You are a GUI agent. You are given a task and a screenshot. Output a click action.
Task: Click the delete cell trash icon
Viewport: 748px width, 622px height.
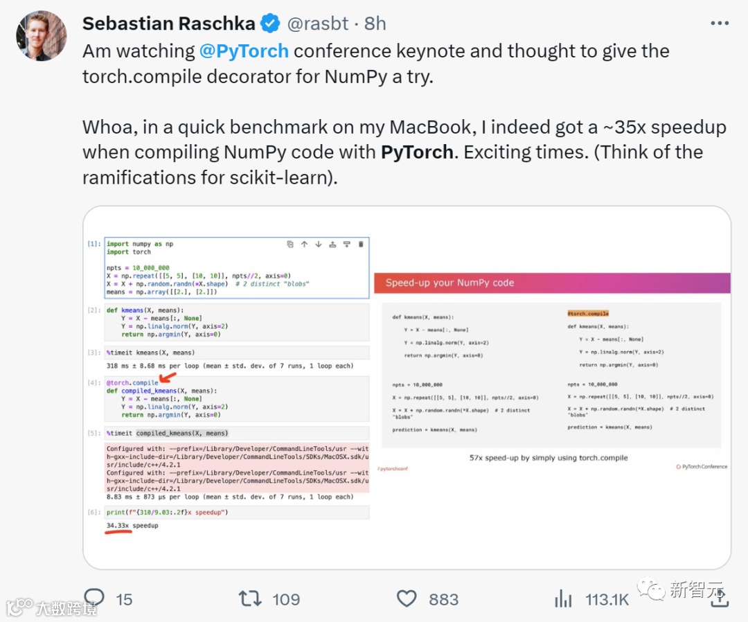coord(360,245)
